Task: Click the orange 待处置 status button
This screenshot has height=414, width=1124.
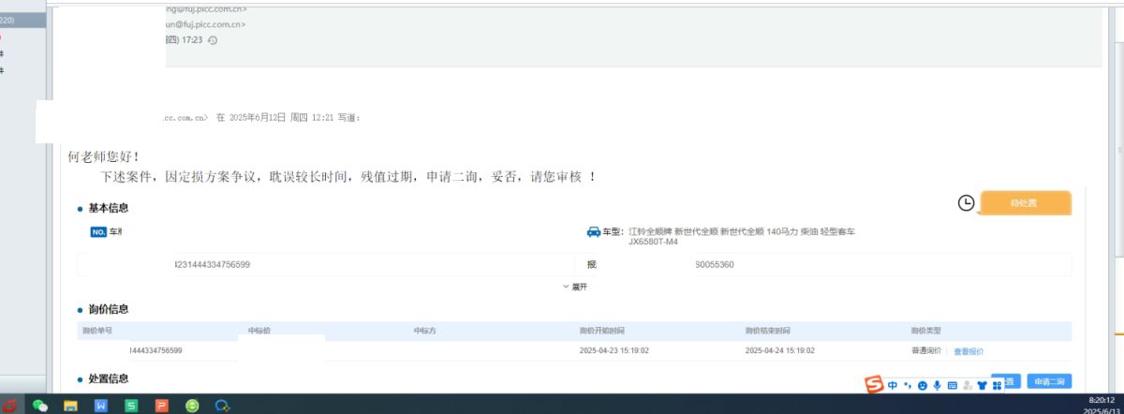Action: point(1025,202)
